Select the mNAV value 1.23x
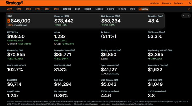The image size is (192, 106). [60, 36]
